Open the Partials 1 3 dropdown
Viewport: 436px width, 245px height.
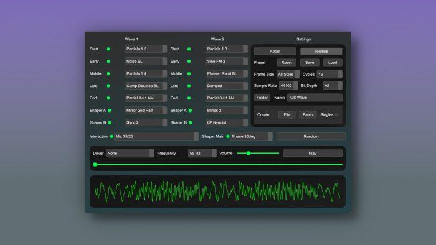pos(227,49)
